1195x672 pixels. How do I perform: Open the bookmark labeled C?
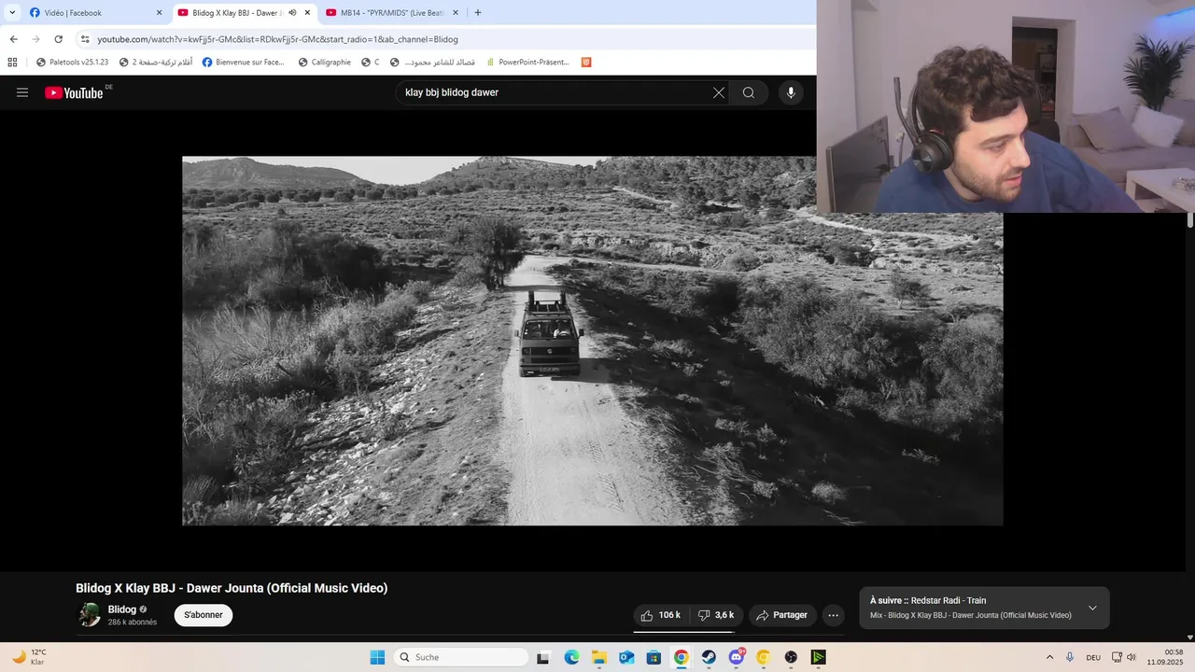[x=371, y=63]
